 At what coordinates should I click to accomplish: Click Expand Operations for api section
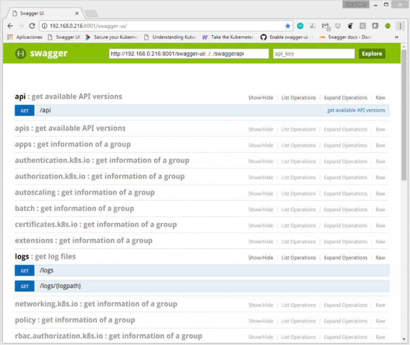point(345,98)
